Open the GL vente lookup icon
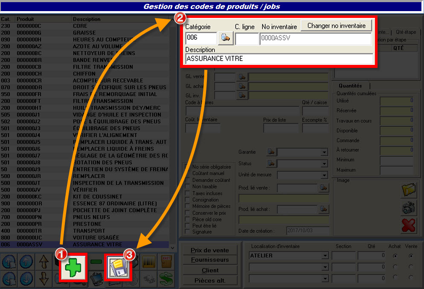The image size is (424, 289). 242,77
